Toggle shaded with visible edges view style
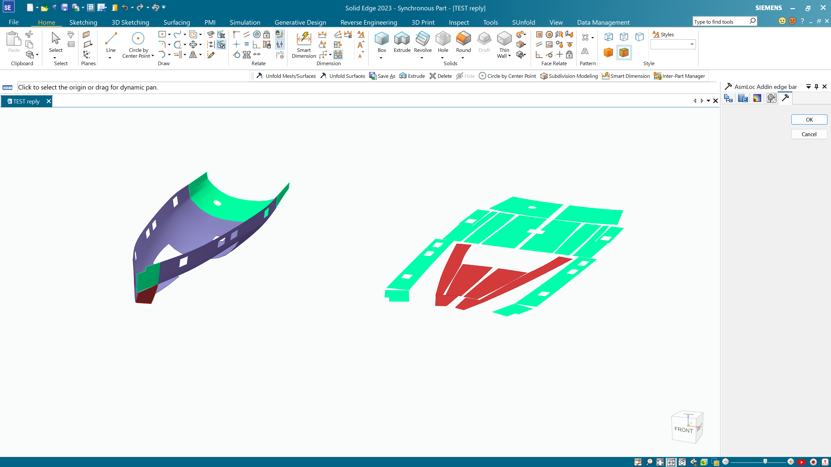Viewport: 831px width, 467px height. [624, 53]
